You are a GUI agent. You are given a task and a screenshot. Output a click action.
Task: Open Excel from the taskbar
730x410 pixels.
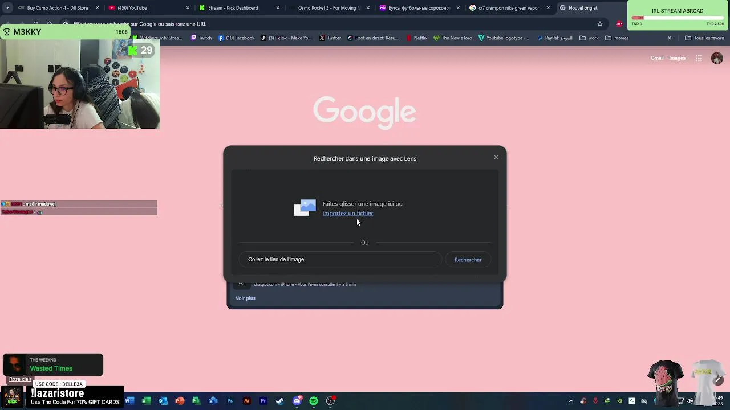coord(146,401)
